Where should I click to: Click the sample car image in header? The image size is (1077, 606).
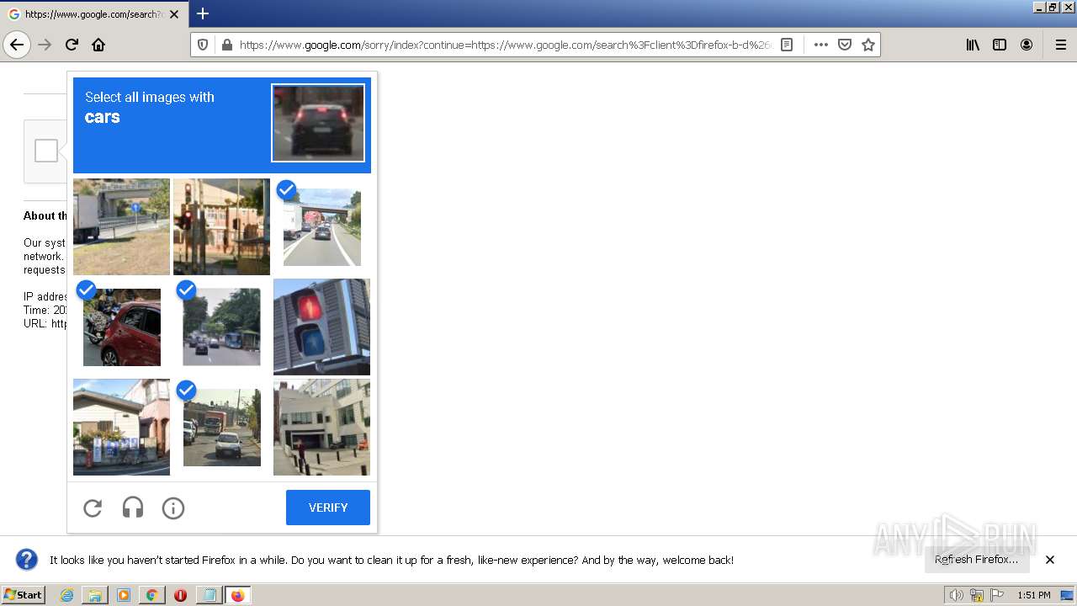coord(318,123)
